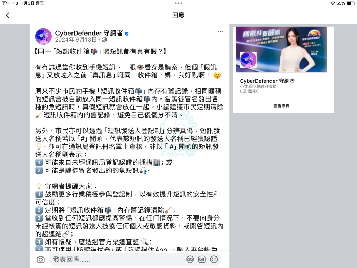Click CyberDefender round profile avatar on post
The height and width of the screenshot is (268, 357).
43,36
